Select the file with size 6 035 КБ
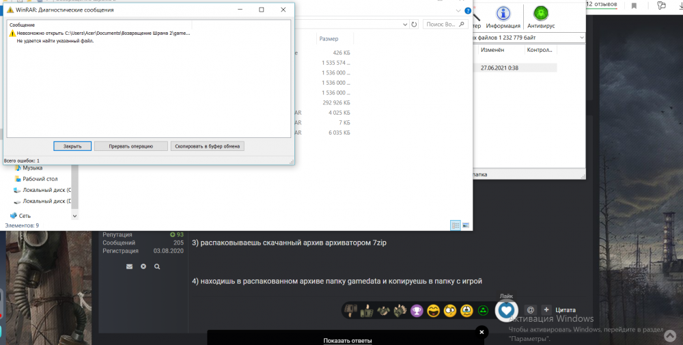The height and width of the screenshot is (345, 683). point(339,133)
